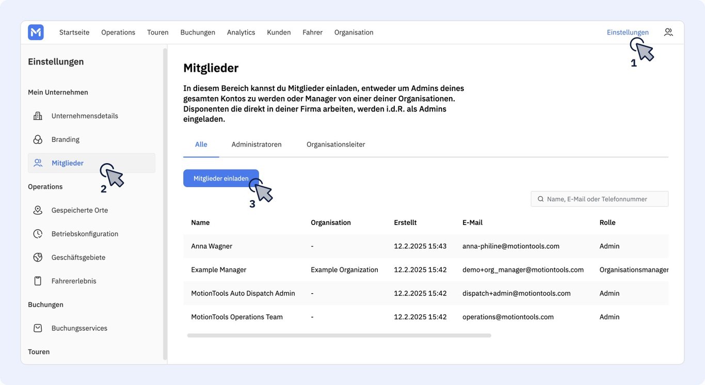The image size is (705, 385).
Task: Click dispatch+admin@motiontools.com email cell
Action: 517,293
